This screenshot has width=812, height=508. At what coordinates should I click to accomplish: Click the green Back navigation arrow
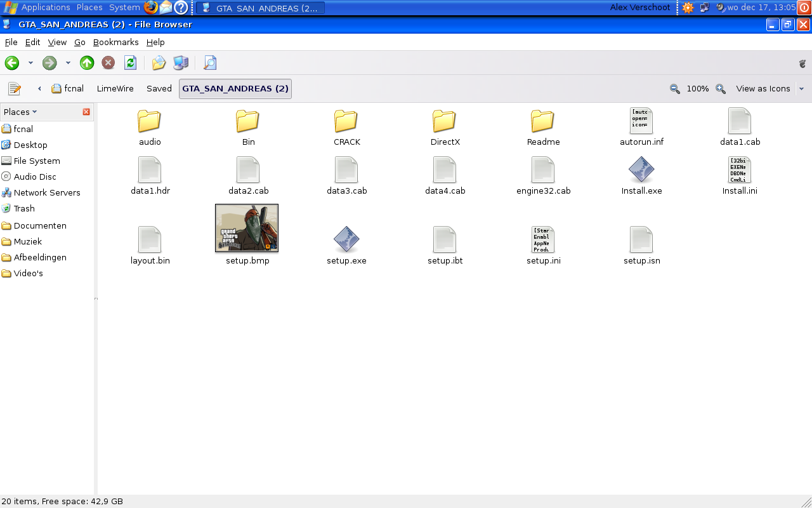tap(11, 63)
